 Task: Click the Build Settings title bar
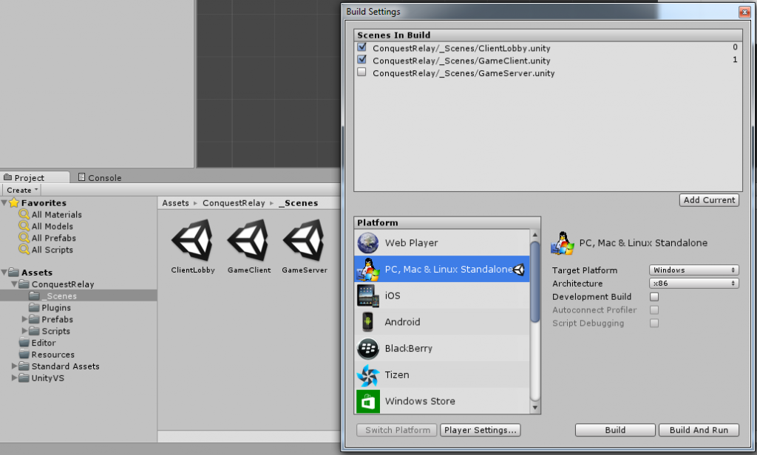[x=540, y=12]
